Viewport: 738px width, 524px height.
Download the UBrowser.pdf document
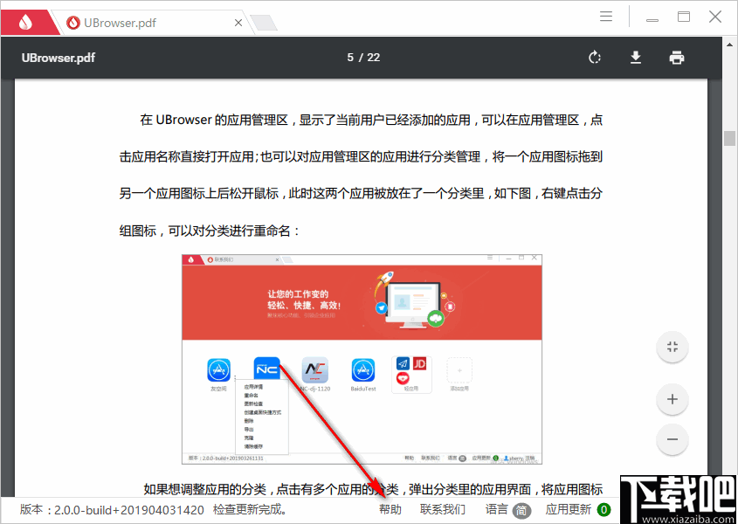635,57
